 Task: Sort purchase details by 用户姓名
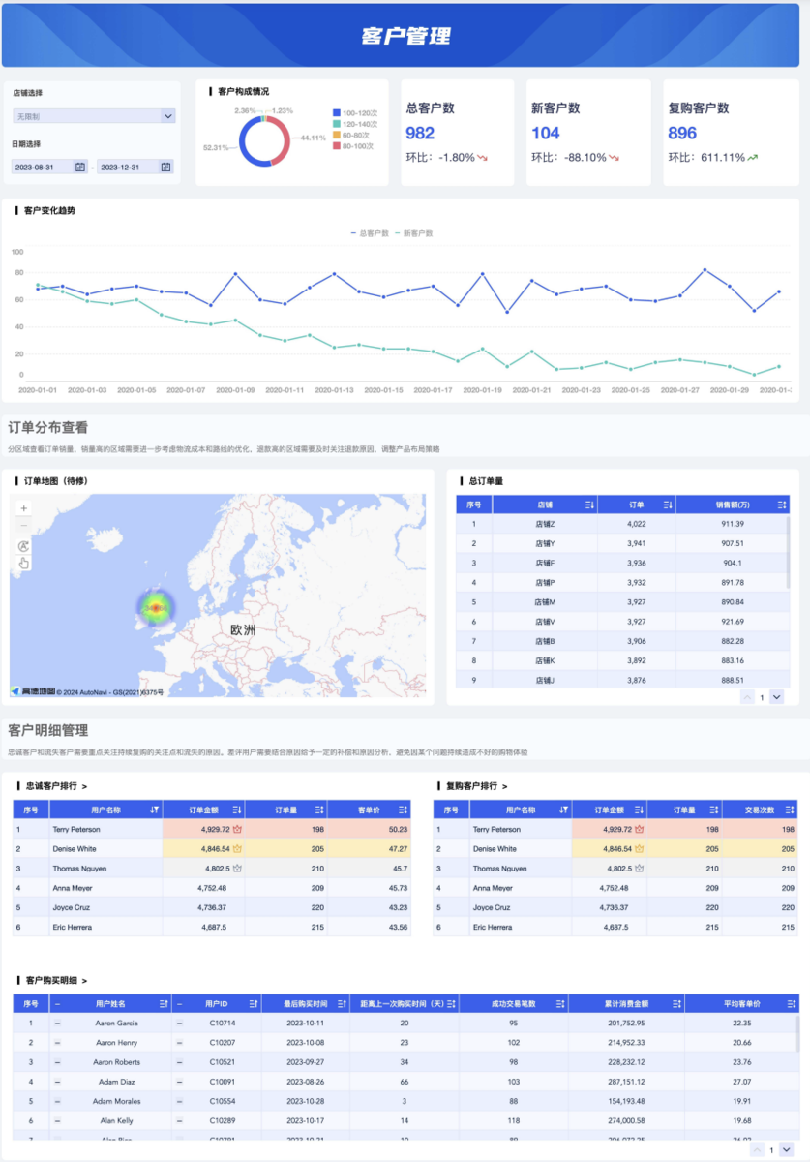coord(164,1004)
